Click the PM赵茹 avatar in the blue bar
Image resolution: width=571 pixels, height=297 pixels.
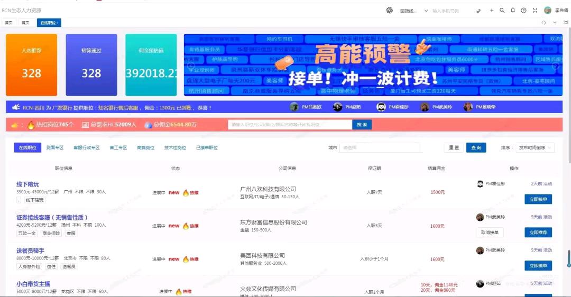[x=337, y=107]
